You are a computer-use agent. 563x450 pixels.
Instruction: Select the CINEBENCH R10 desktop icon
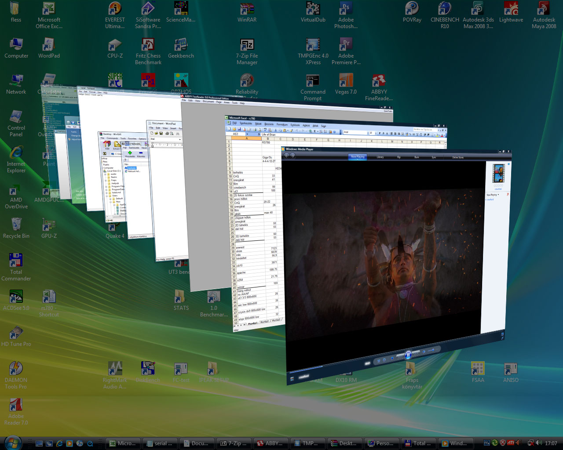pyautogui.click(x=445, y=15)
